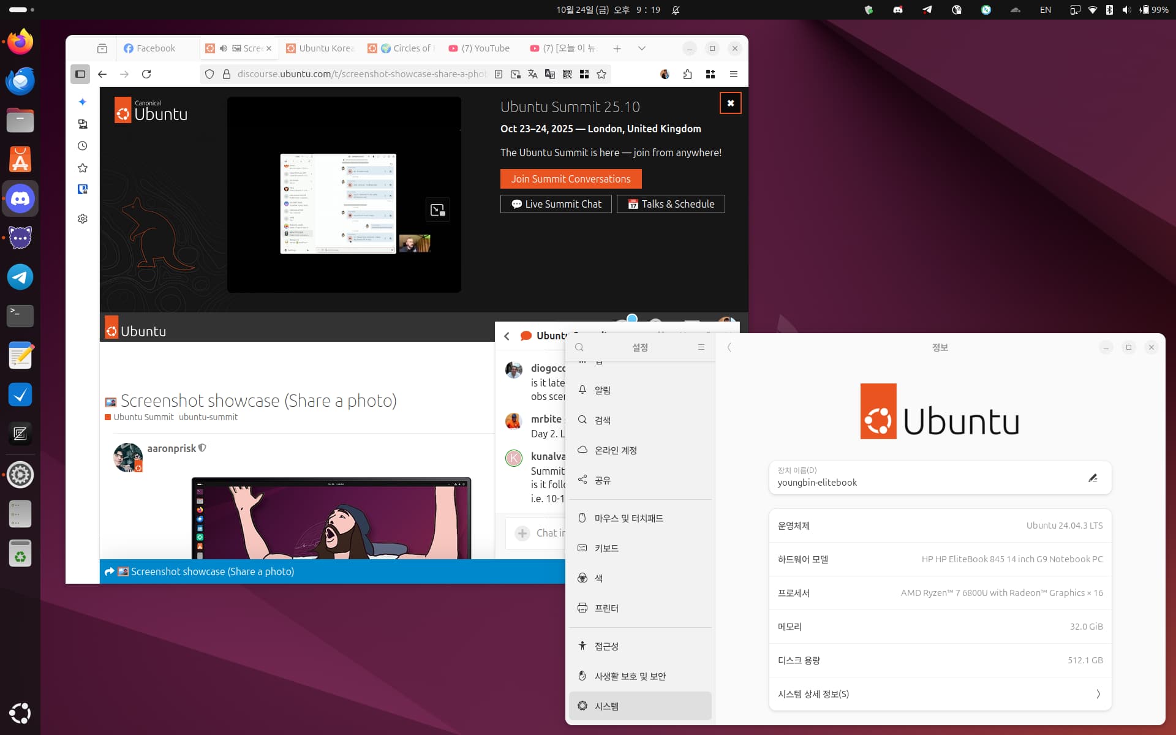Screen dimensions: 1176x735
Task: Mute the playing Screenshot showcase tab
Action: pos(224,48)
